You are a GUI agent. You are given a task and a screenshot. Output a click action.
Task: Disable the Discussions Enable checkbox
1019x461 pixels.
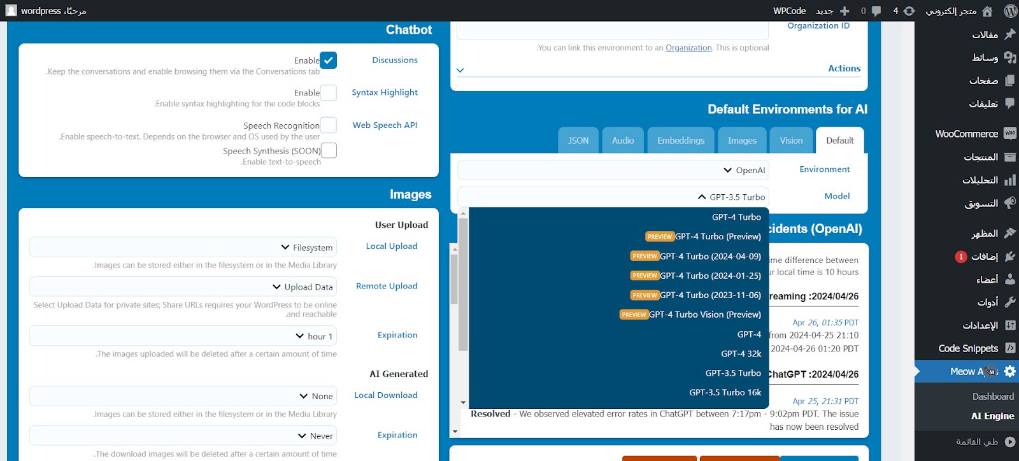(328, 60)
